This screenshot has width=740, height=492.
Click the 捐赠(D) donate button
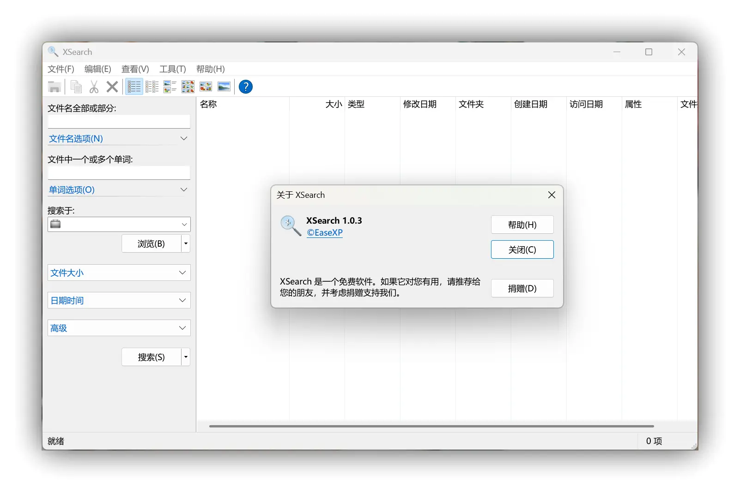[x=522, y=289]
